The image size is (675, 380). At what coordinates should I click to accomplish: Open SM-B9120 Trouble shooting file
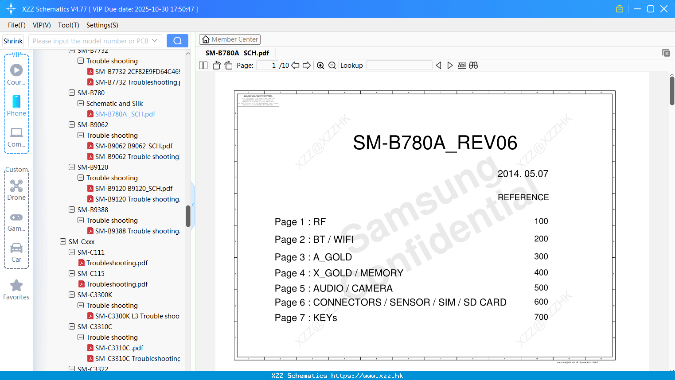coord(133,199)
